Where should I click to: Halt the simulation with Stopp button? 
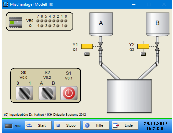click(67, 125)
